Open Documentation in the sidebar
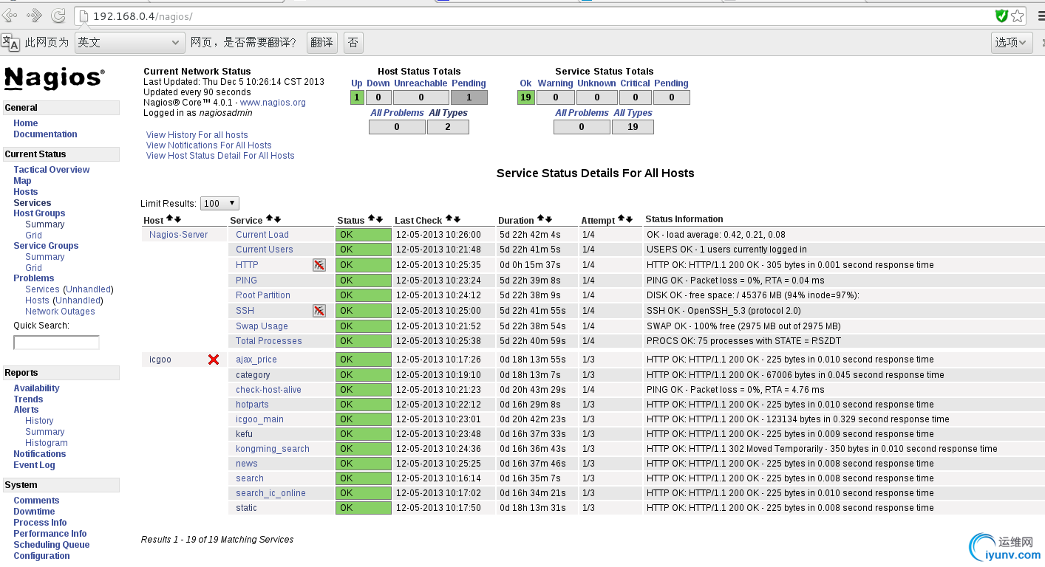Image resolution: width=1045 pixels, height=567 pixels. click(x=45, y=134)
